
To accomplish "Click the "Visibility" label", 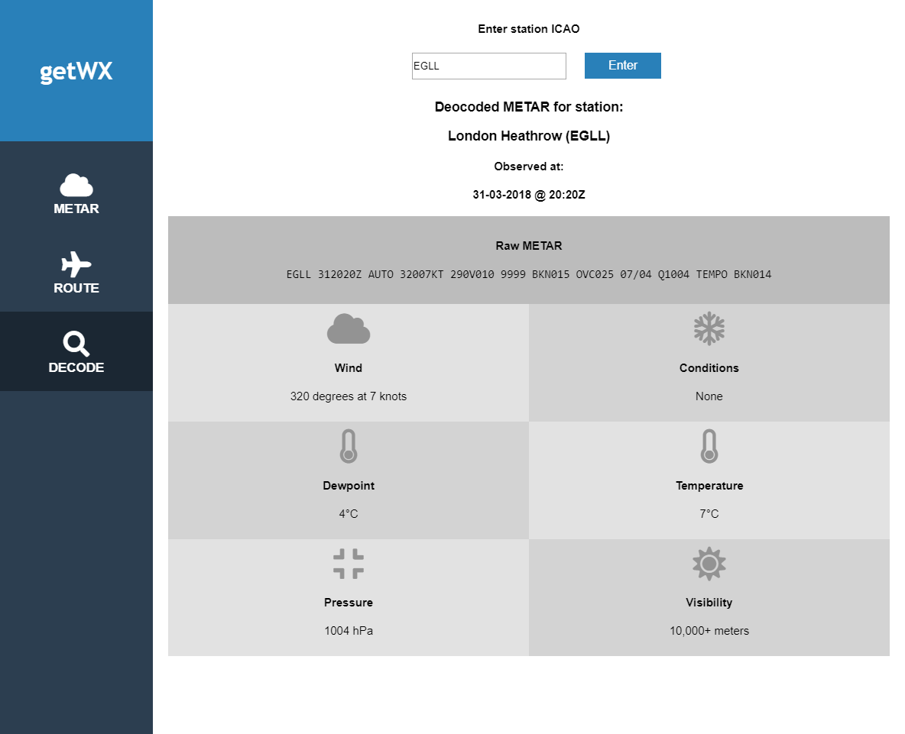I will coord(709,603).
